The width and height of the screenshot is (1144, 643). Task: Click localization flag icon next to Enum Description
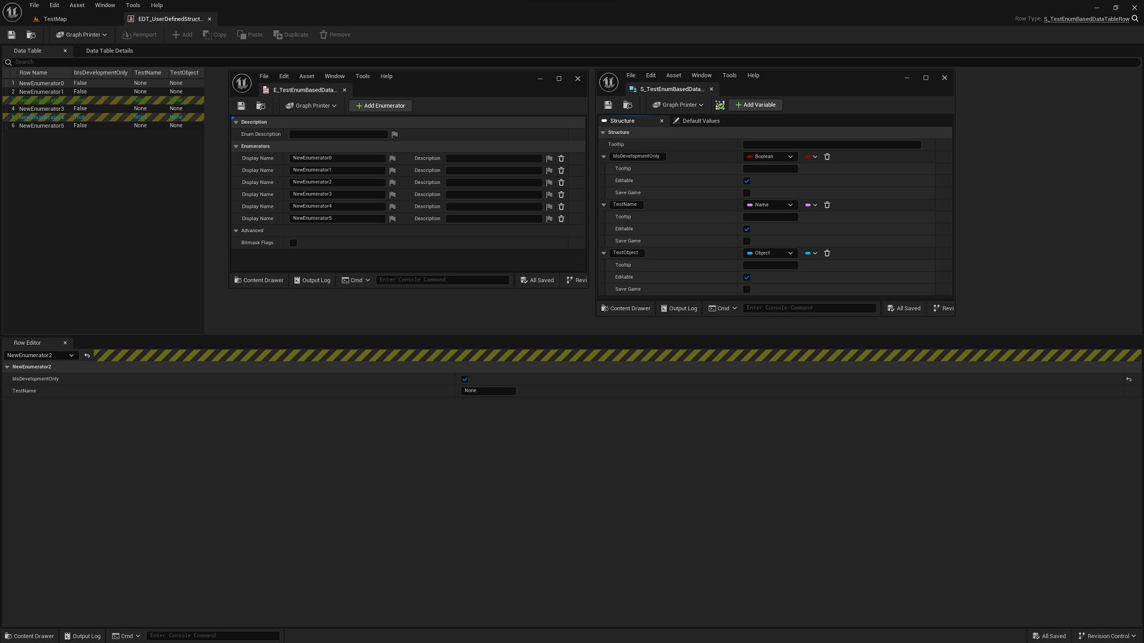[394, 135]
